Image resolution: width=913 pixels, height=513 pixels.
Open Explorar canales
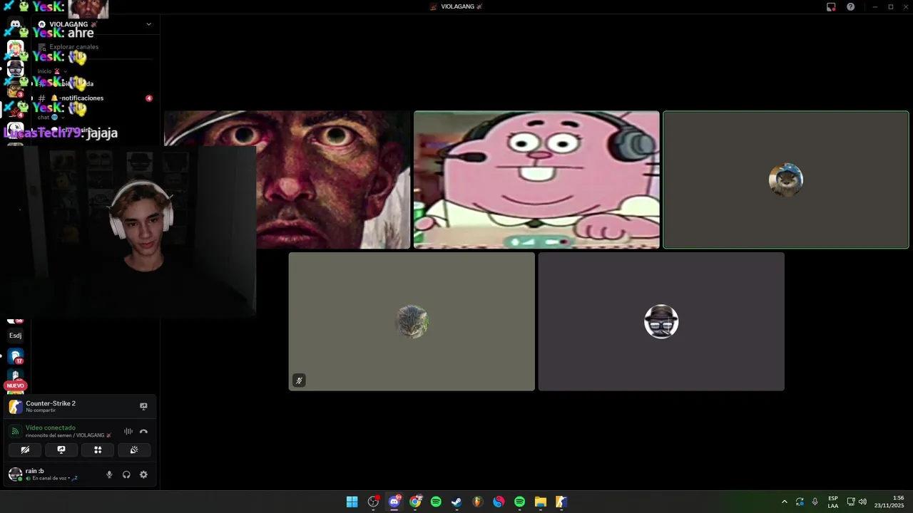click(74, 47)
